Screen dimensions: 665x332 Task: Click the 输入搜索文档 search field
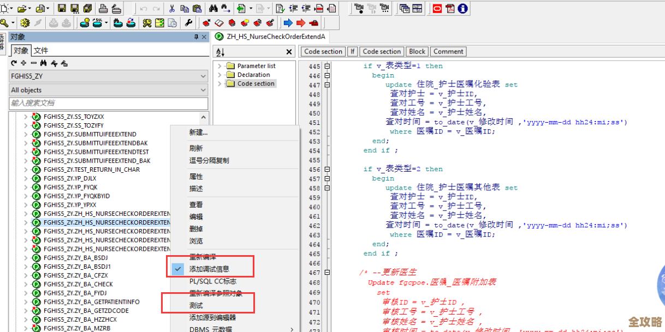click(108, 103)
